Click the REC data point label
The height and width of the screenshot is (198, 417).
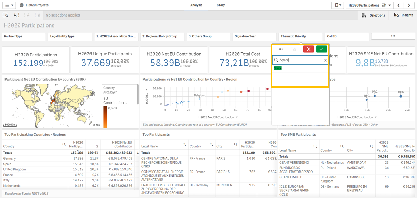(x=367, y=96)
